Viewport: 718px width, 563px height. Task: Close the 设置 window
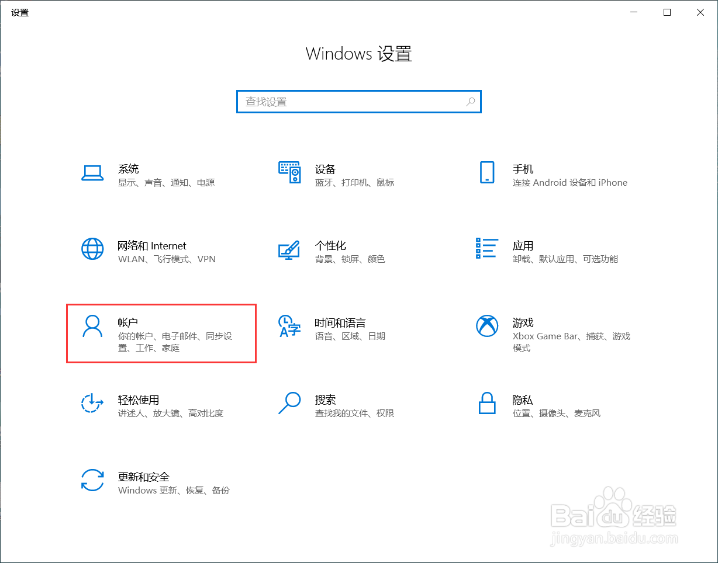pos(700,12)
